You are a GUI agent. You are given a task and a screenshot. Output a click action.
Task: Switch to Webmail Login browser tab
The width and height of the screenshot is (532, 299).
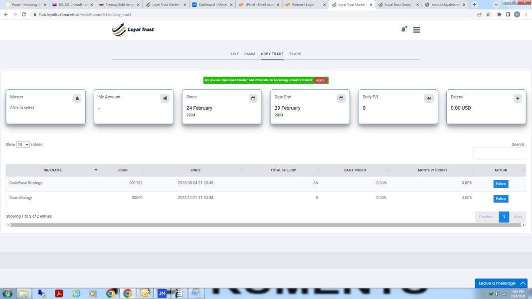(x=304, y=5)
